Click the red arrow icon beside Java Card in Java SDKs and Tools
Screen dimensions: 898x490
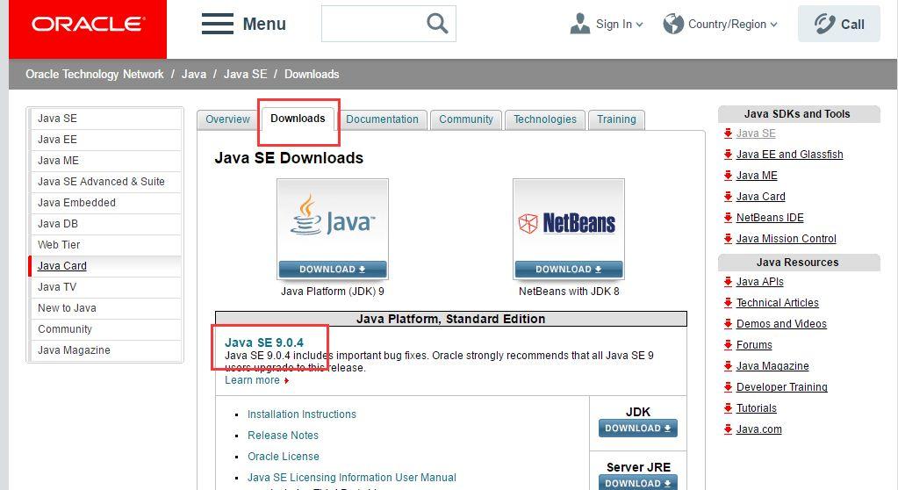[x=728, y=197]
